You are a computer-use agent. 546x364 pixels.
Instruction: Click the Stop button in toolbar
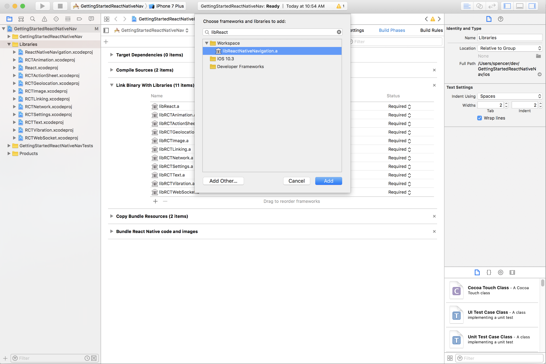click(60, 6)
